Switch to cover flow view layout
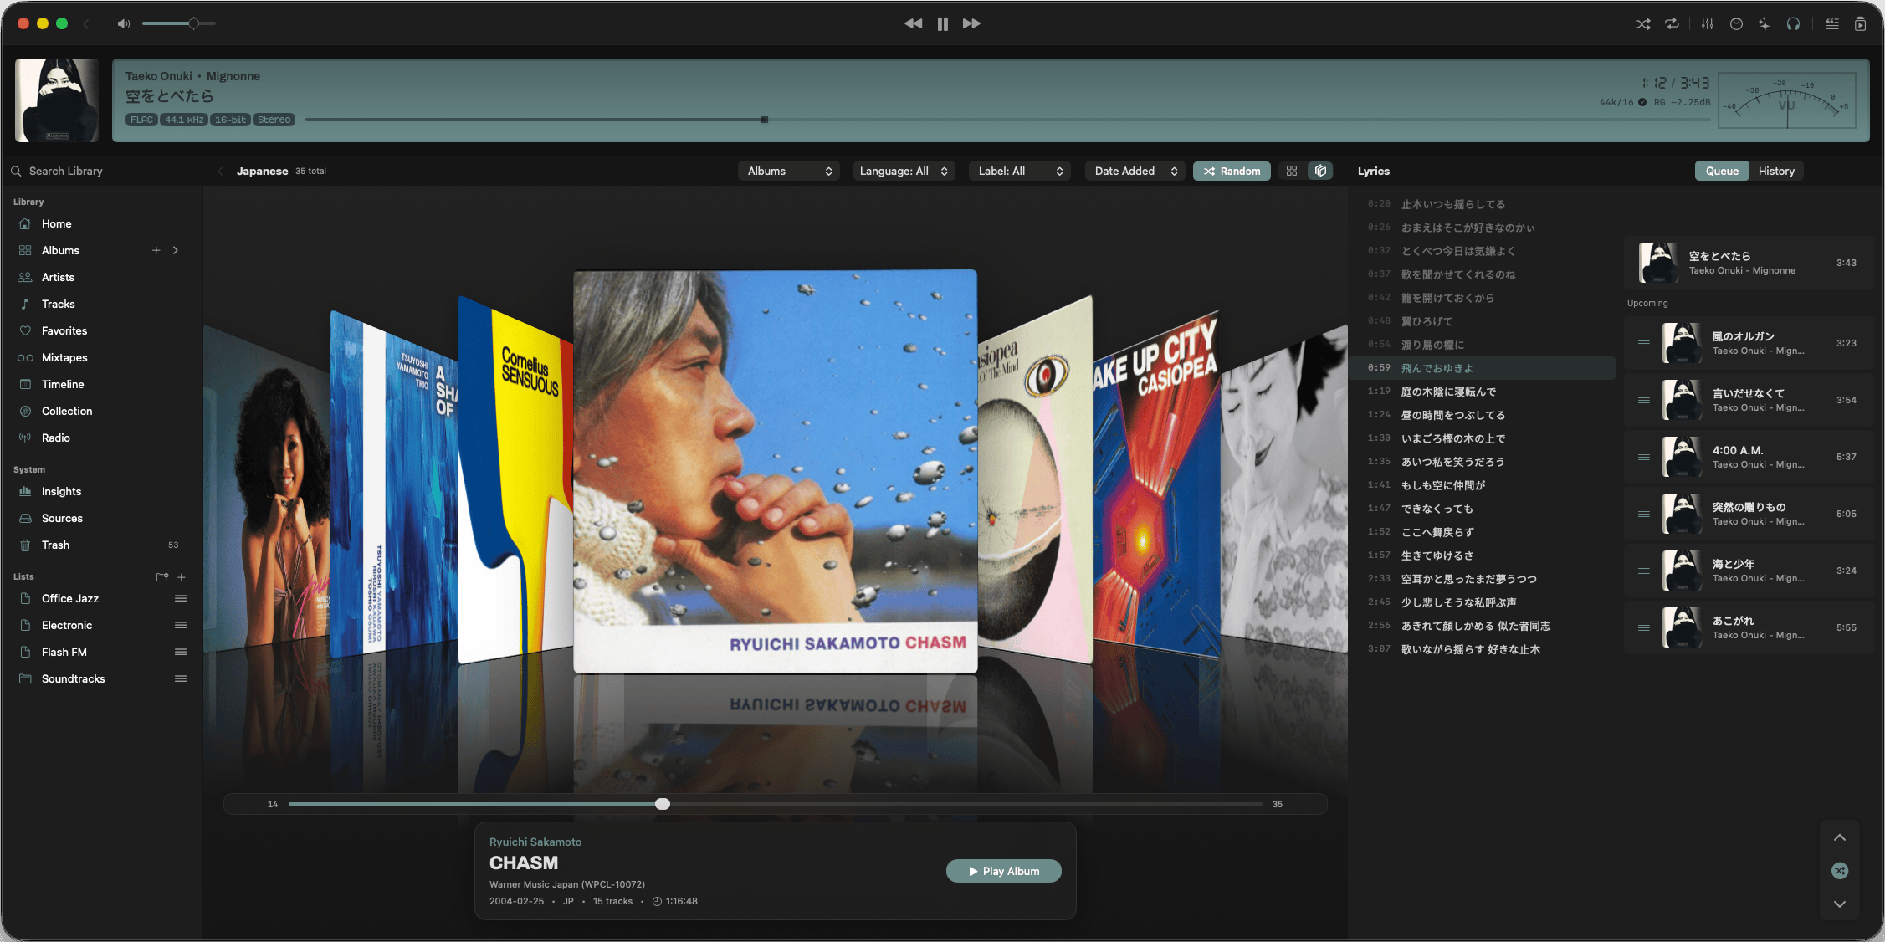 (1320, 171)
